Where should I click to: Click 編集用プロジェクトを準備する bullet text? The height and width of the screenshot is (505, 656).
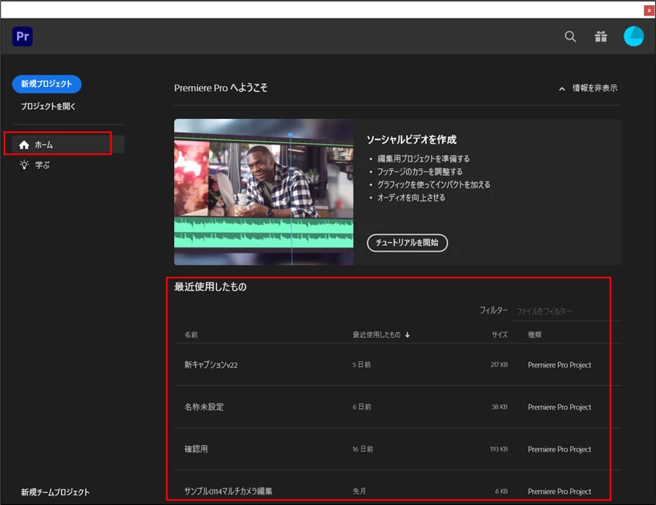coord(423,159)
